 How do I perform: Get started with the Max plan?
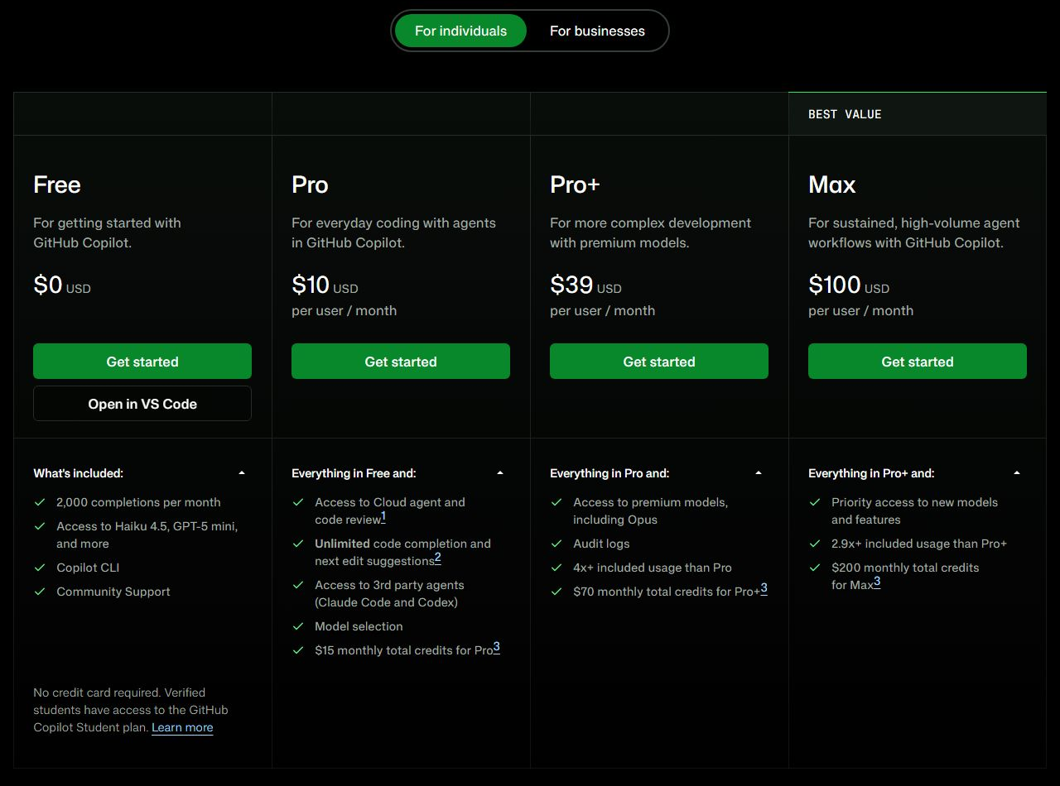(918, 362)
